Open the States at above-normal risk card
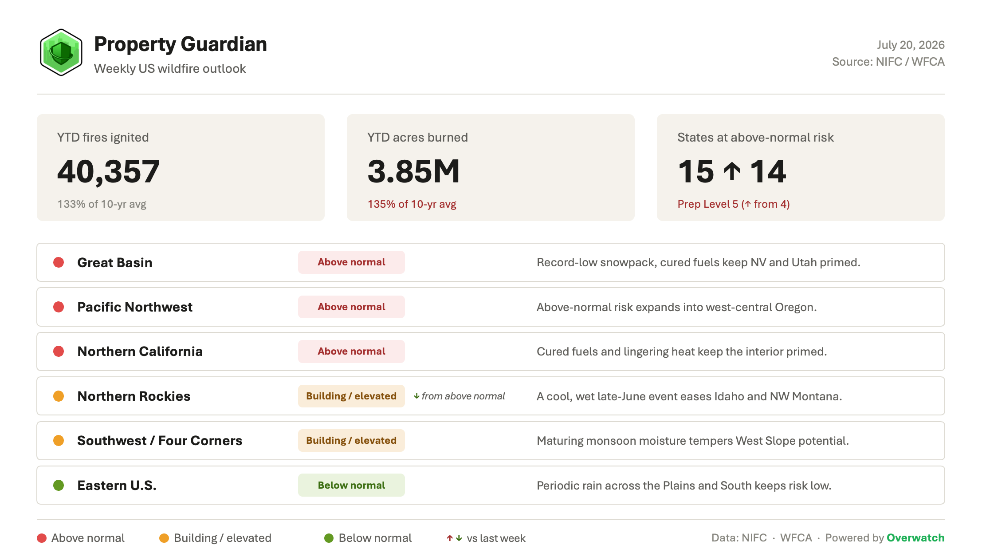Screen dimensions: 982x553 (801, 167)
